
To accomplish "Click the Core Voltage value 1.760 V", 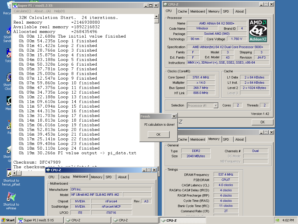I will [x=237, y=39].
